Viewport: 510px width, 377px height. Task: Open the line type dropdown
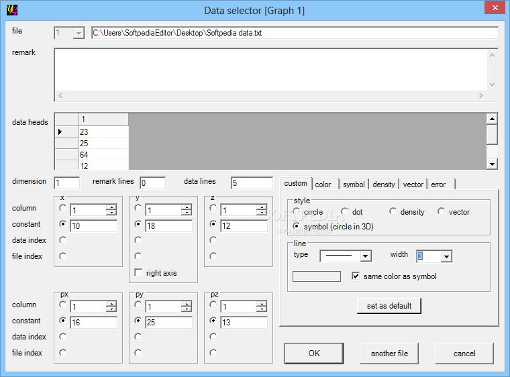366,256
